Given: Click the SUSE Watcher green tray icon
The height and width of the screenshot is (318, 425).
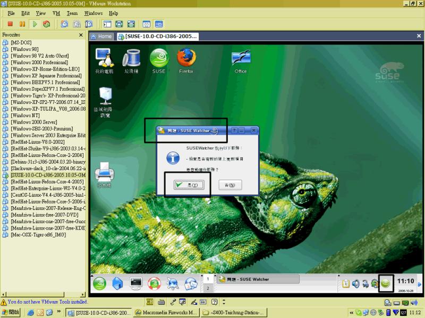Looking at the screenshot, I should [386, 284].
